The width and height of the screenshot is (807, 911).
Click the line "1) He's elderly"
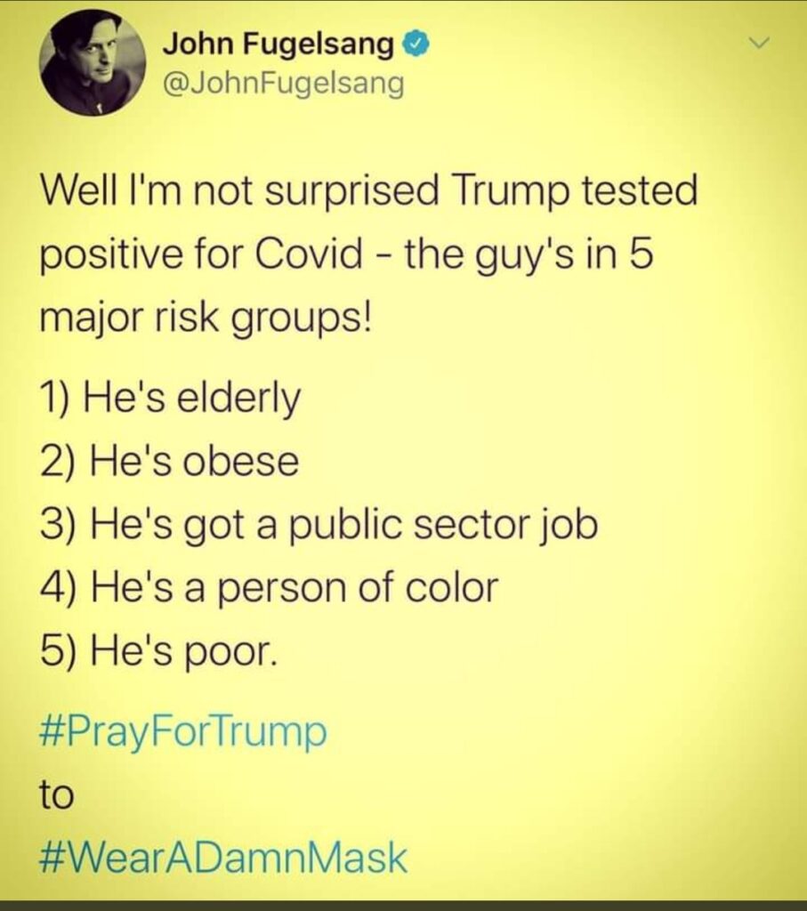coord(171,399)
